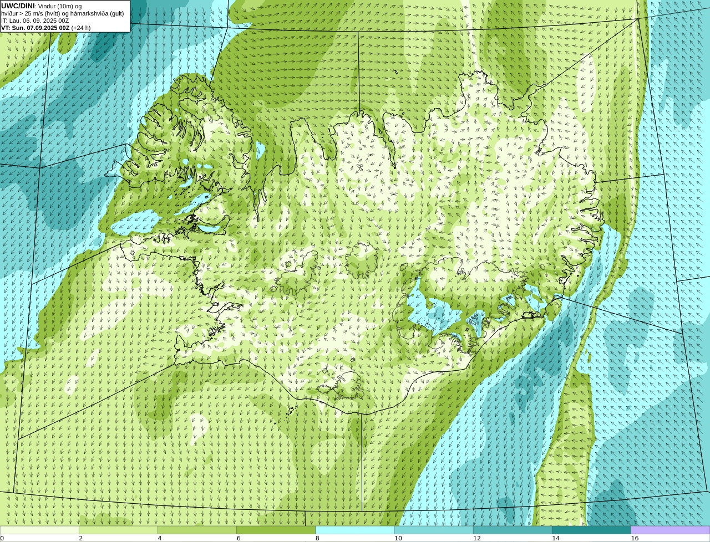Click the 8–10 m/s pale cyan legend swatch
This screenshot has width=710, height=542.
(355, 530)
